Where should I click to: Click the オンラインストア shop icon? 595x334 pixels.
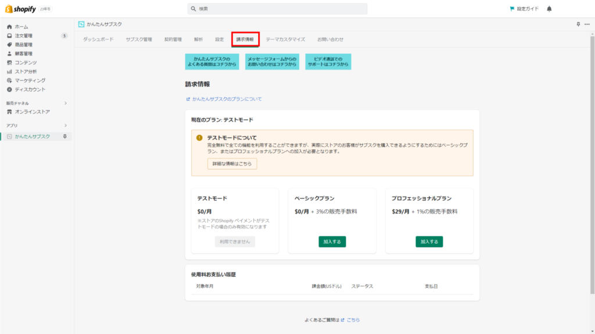[9, 112]
